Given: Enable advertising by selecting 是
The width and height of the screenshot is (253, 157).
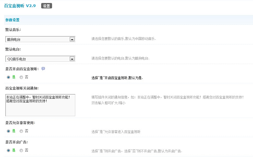Looking at the screenshot, I should click(8, 150).
